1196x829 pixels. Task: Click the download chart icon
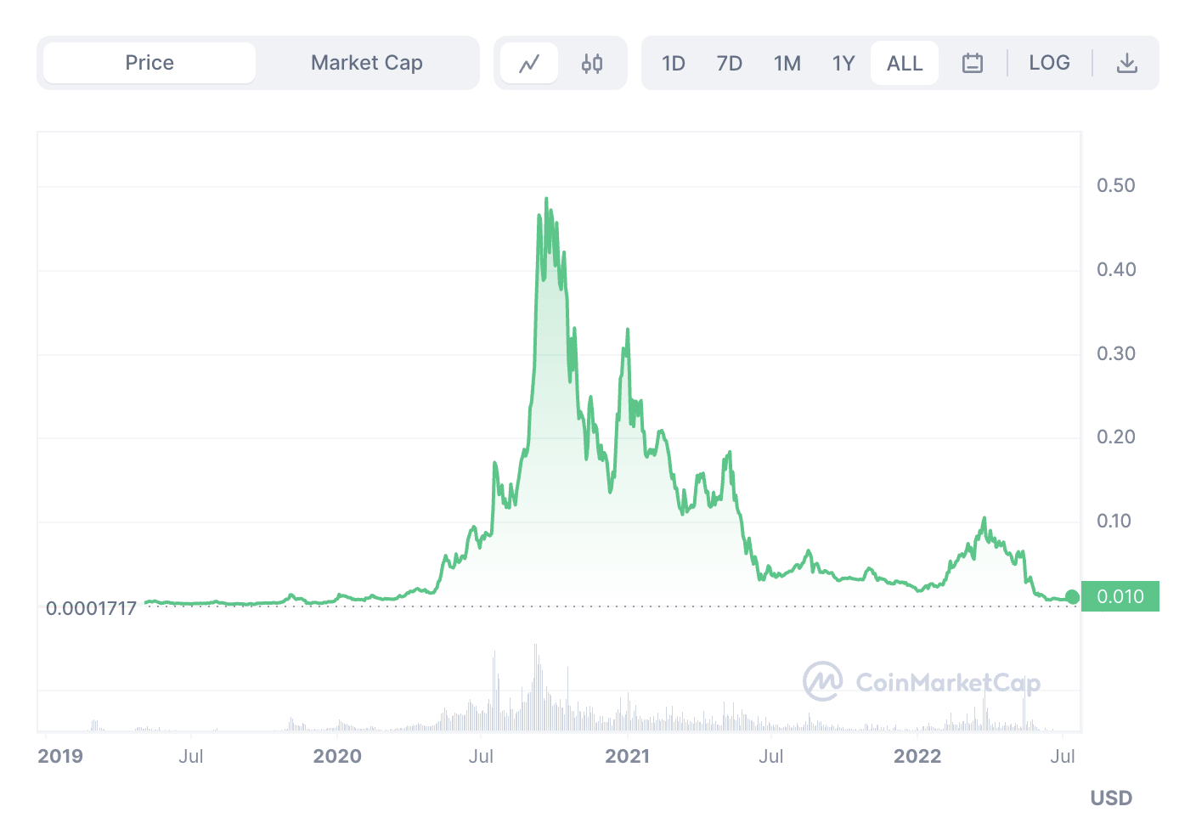point(1127,62)
